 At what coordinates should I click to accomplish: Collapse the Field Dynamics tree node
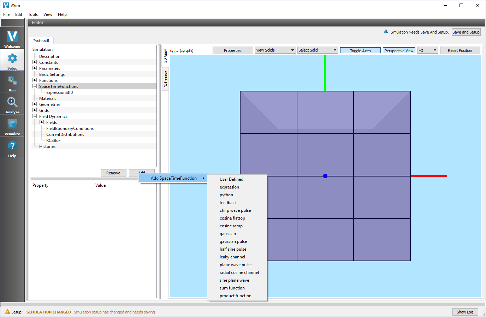[35, 116]
